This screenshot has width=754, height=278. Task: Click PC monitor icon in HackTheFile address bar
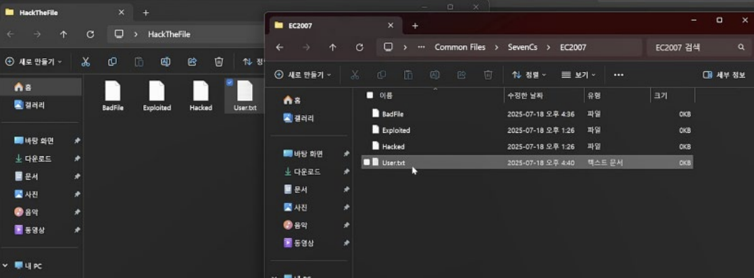click(120, 34)
